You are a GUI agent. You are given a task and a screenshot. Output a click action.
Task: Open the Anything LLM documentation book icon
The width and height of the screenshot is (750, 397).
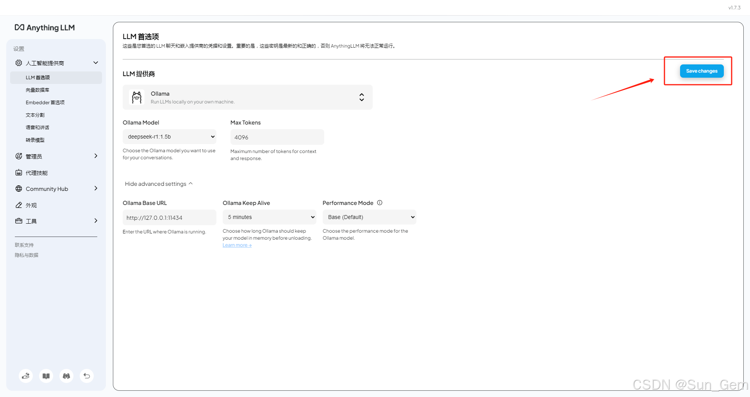[x=46, y=376]
